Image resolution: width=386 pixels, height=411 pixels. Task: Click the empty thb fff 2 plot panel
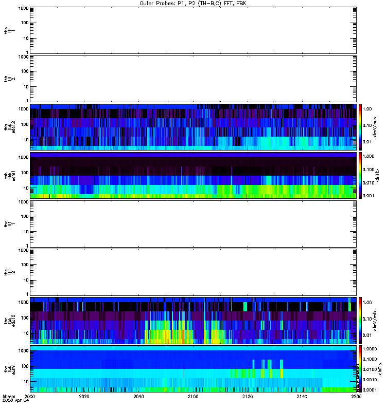[x=193, y=79]
